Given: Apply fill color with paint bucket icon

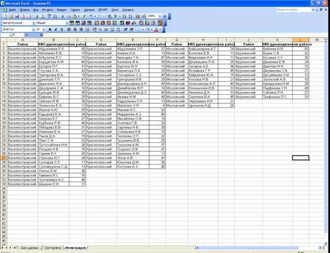Looking at the screenshot, I should pos(147,29).
